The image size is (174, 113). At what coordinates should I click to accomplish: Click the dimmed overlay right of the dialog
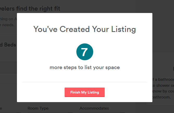click(x=163, y=31)
